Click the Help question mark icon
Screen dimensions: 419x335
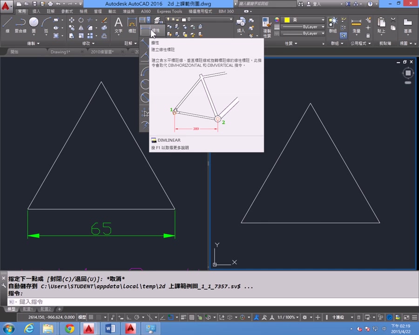pyautogui.click(x=370, y=4)
